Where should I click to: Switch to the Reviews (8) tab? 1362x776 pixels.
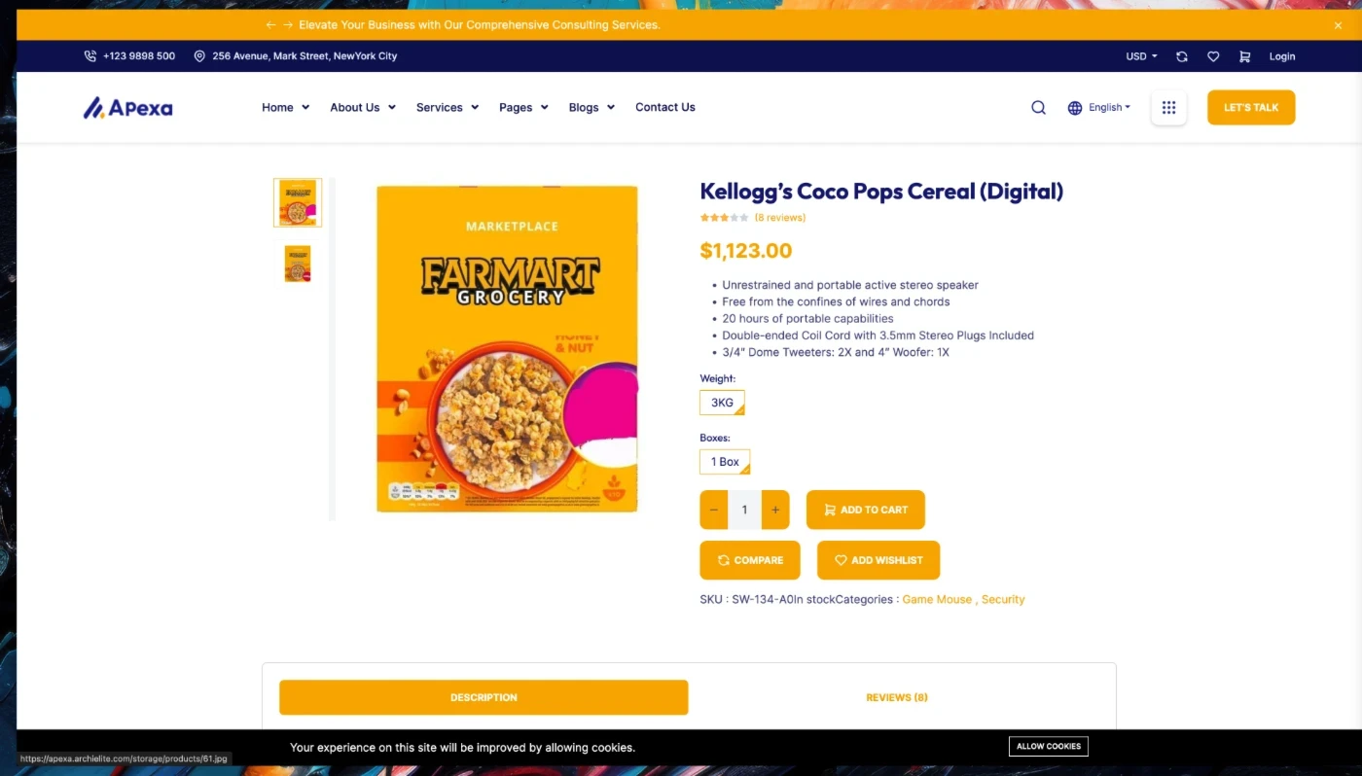897,697
